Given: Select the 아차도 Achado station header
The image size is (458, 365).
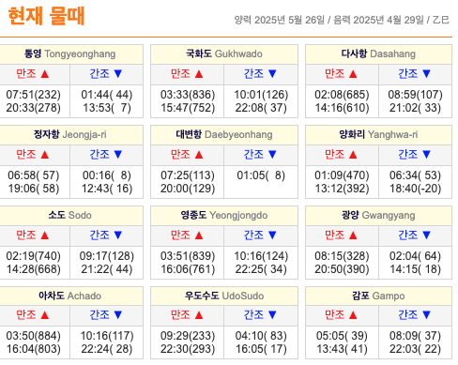Looking at the screenshot, I should pyautogui.click(x=71, y=296).
